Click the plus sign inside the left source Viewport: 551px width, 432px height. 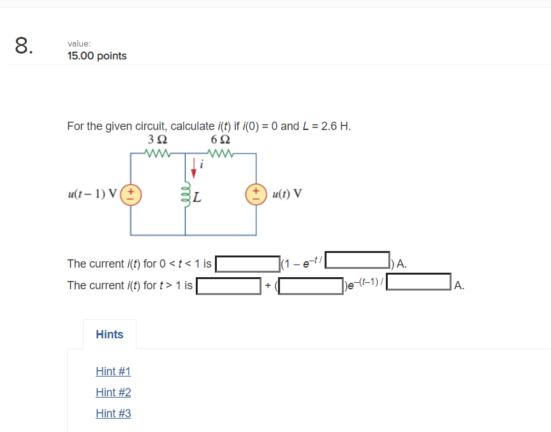131,192
